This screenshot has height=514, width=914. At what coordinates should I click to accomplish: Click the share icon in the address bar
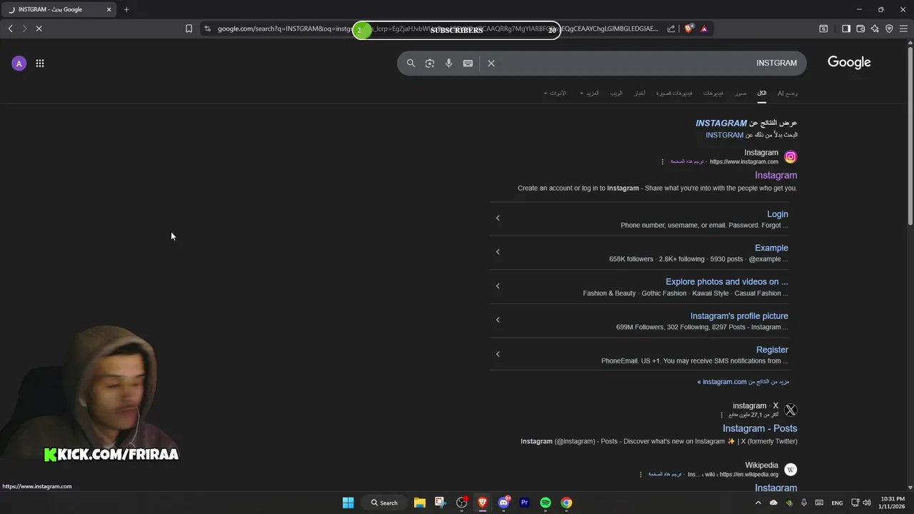(671, 29)
